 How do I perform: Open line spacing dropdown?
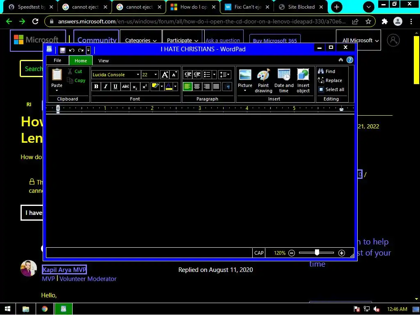point(224,75)
